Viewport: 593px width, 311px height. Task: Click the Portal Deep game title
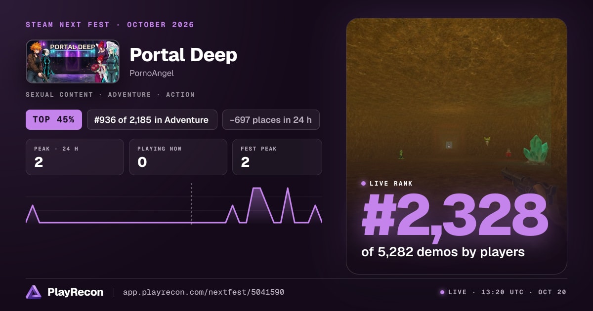tap(183, 55)
